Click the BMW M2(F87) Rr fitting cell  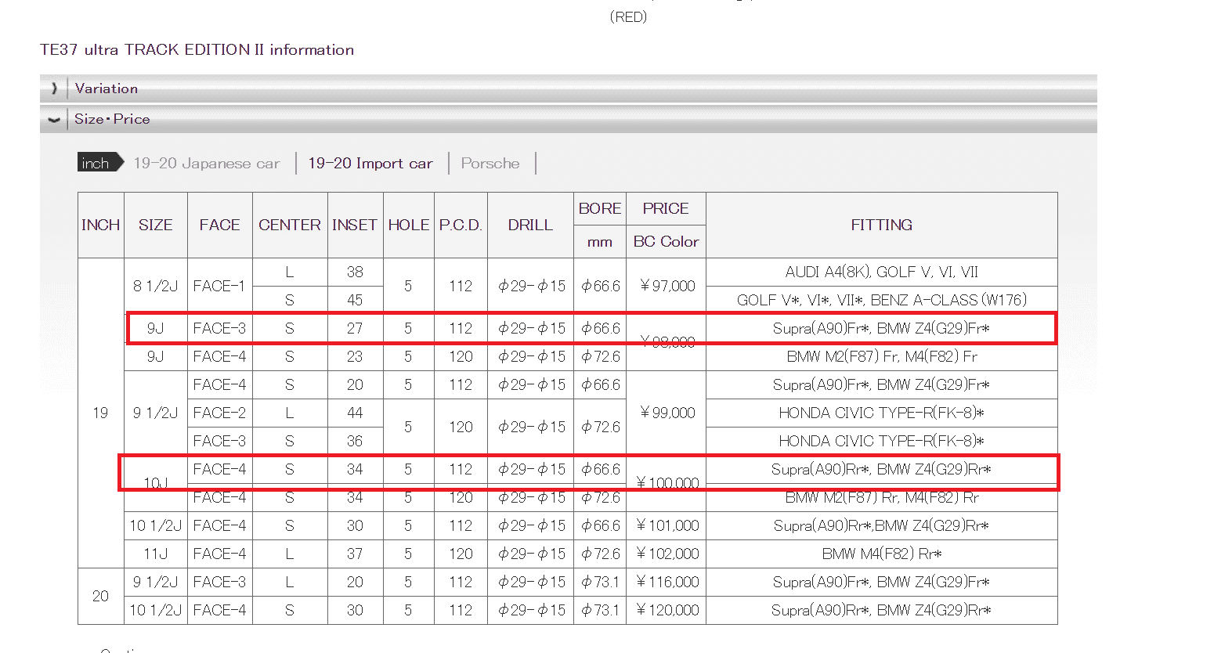[882, 497]
